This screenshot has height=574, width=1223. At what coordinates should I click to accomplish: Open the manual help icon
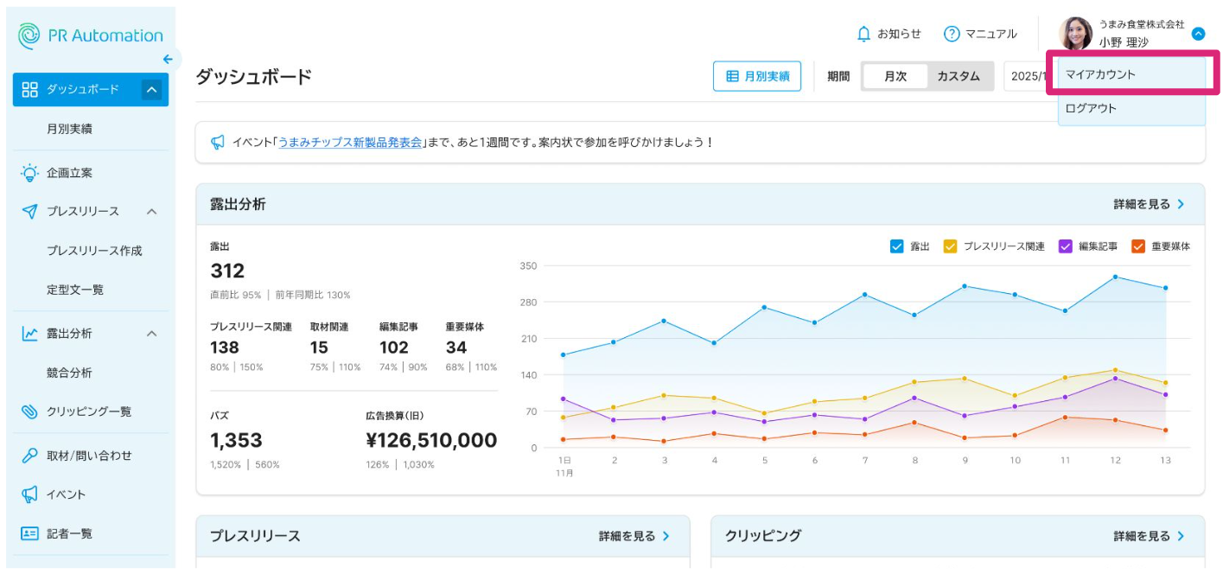coord(952,34)
